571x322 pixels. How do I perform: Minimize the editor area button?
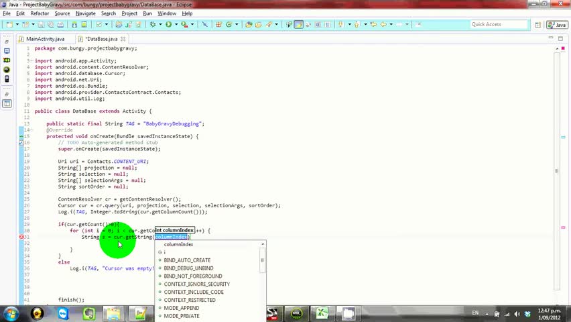(x=551, y=38)
